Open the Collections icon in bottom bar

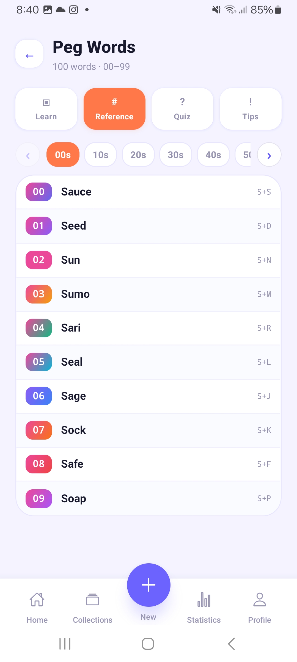93,600
